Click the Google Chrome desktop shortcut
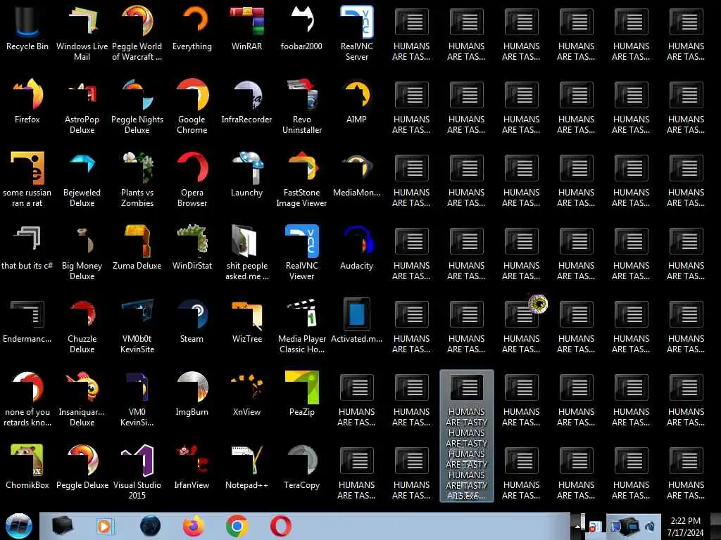The height and width of the screenshot is (540, 721). pos(192,106)
